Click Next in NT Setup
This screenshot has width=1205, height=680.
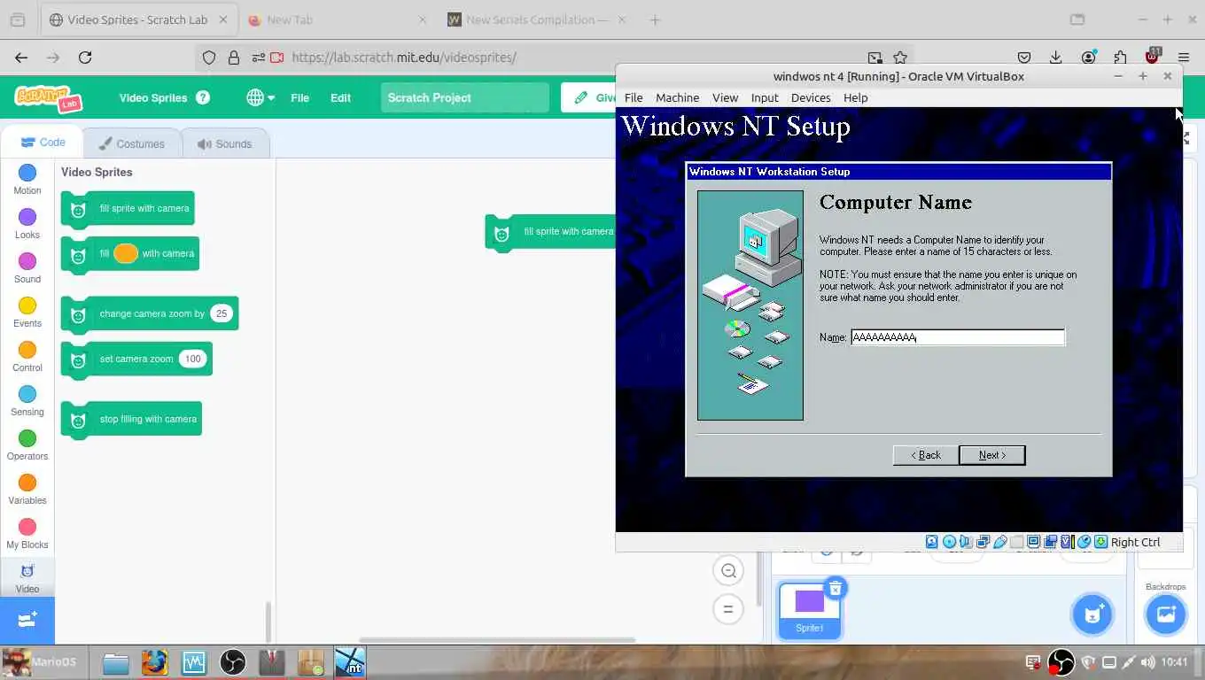coord(991,455)
